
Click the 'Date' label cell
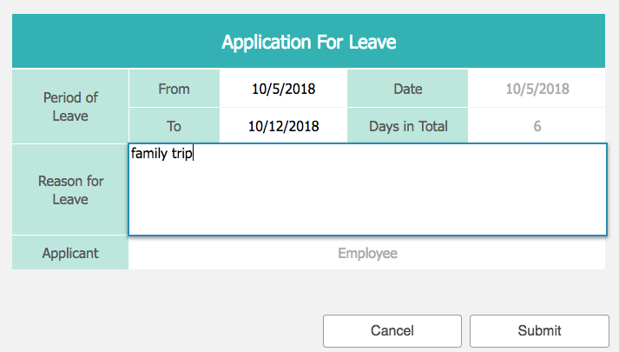point(407,89)
